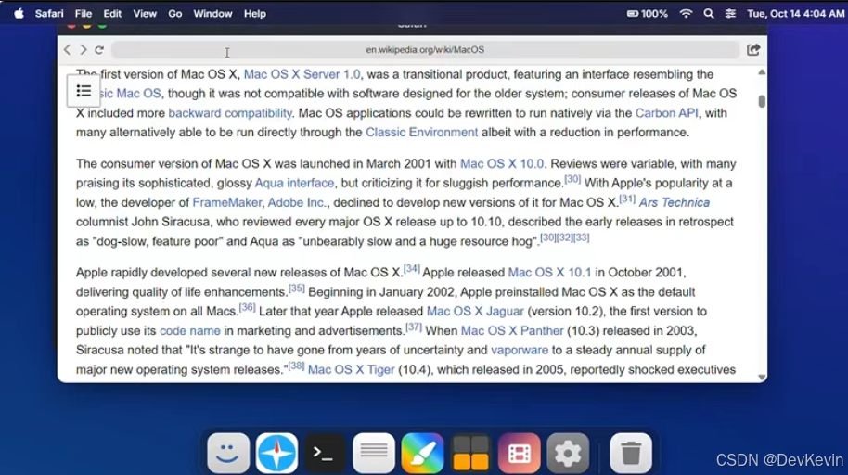Open the paintbrush app in dock
This screenshot has width=848, height=475.
point(422,453)
